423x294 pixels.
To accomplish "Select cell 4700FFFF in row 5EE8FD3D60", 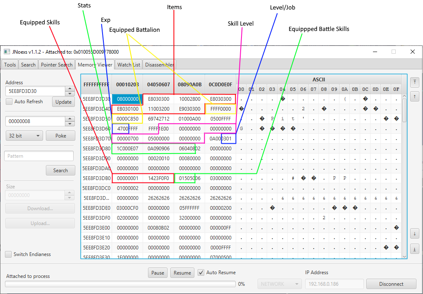I will tap(127, 128).
